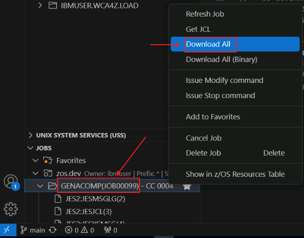This screenshot has width=304, height=238.
Task: Open the JES2:JESMSGLG(2) spool file
Action: [95, 199]
